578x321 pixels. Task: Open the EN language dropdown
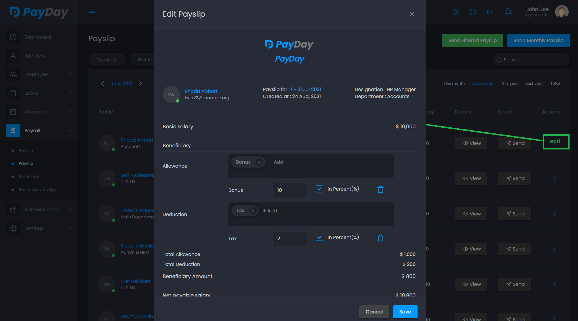(490, 12)
